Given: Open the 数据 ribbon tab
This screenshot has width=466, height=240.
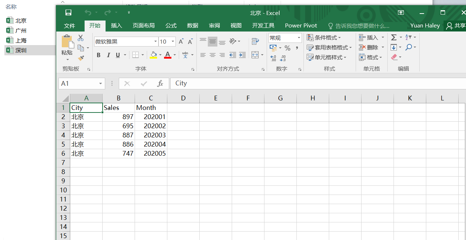Looking at the screenshot, I should pyautogui.click(x=192, y=26).
